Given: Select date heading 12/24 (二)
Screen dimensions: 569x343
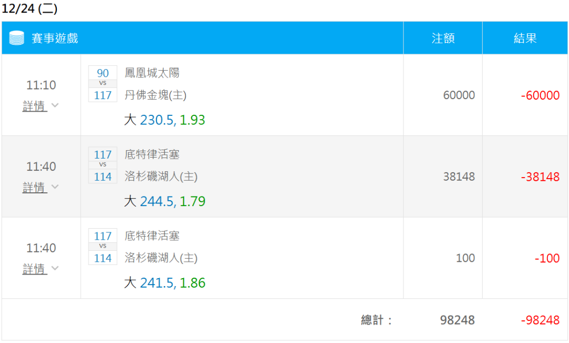Looking at the screenshot, I should (30, 8).
